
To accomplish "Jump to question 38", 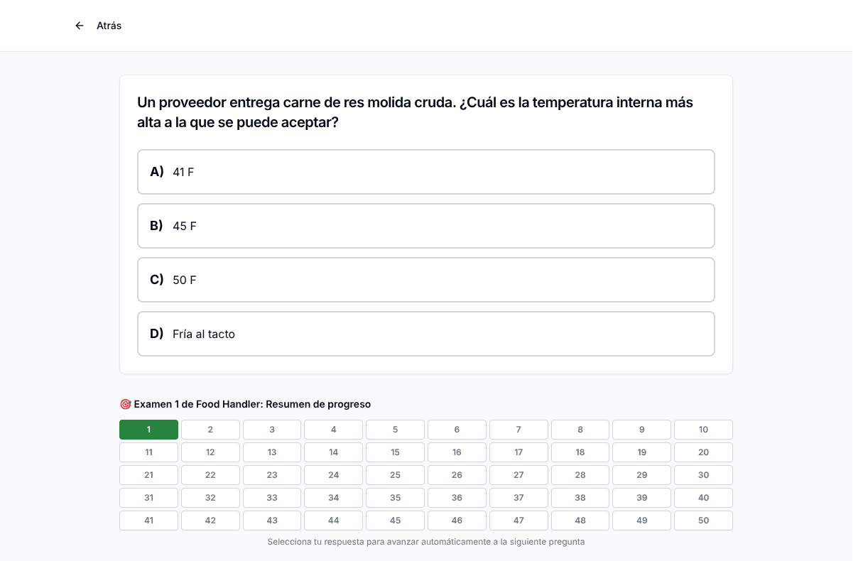I will [580, 498].
